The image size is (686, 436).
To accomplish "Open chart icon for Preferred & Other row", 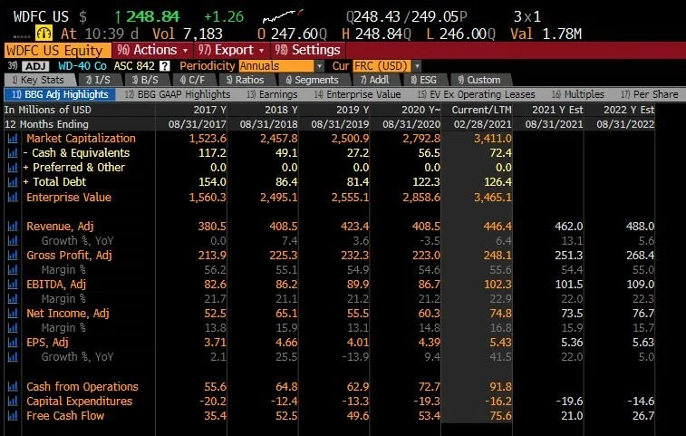I will 13,167.
